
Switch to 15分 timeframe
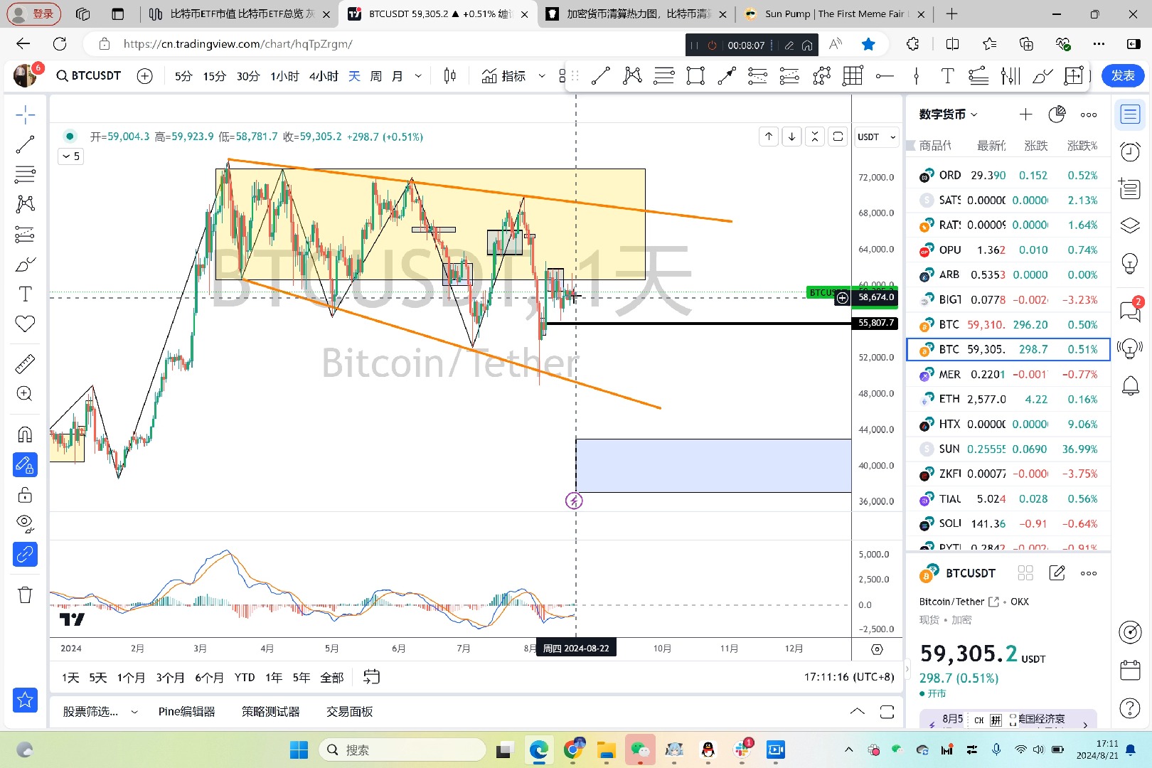point(214,76)
